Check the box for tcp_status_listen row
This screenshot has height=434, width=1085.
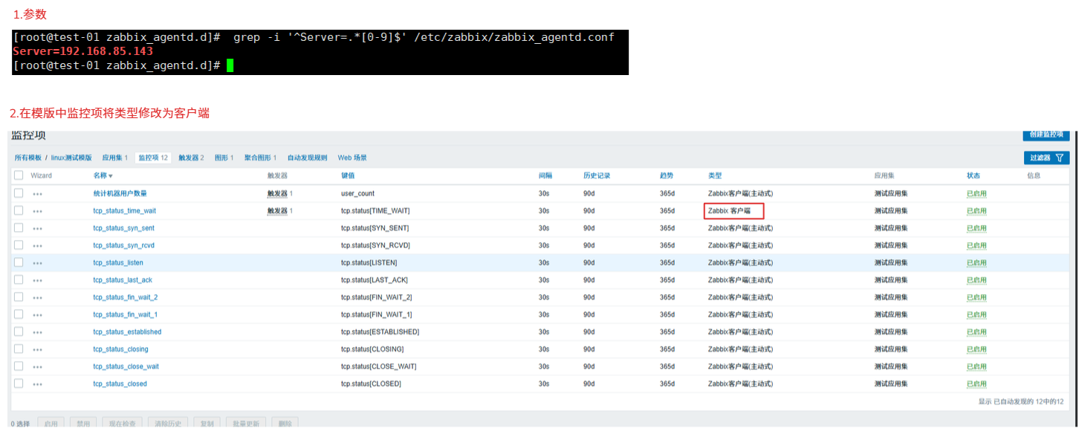pyautogui.click(x=19, y=262)
